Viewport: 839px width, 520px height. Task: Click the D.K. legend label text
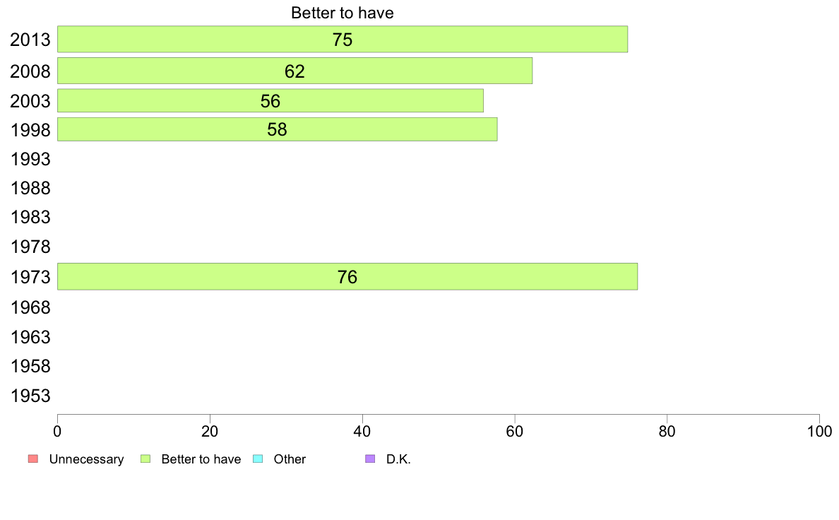click(x=398, y=459)
